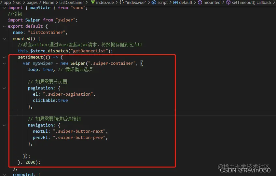The height and width of the screenshot is (176, 276).
Task: Click the this.$store.dispatch call
Action: coord(65,51)
